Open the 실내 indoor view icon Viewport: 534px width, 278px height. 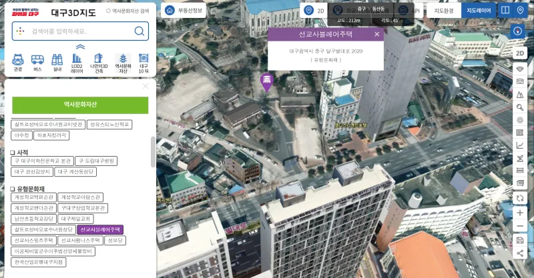click(57, 59)
